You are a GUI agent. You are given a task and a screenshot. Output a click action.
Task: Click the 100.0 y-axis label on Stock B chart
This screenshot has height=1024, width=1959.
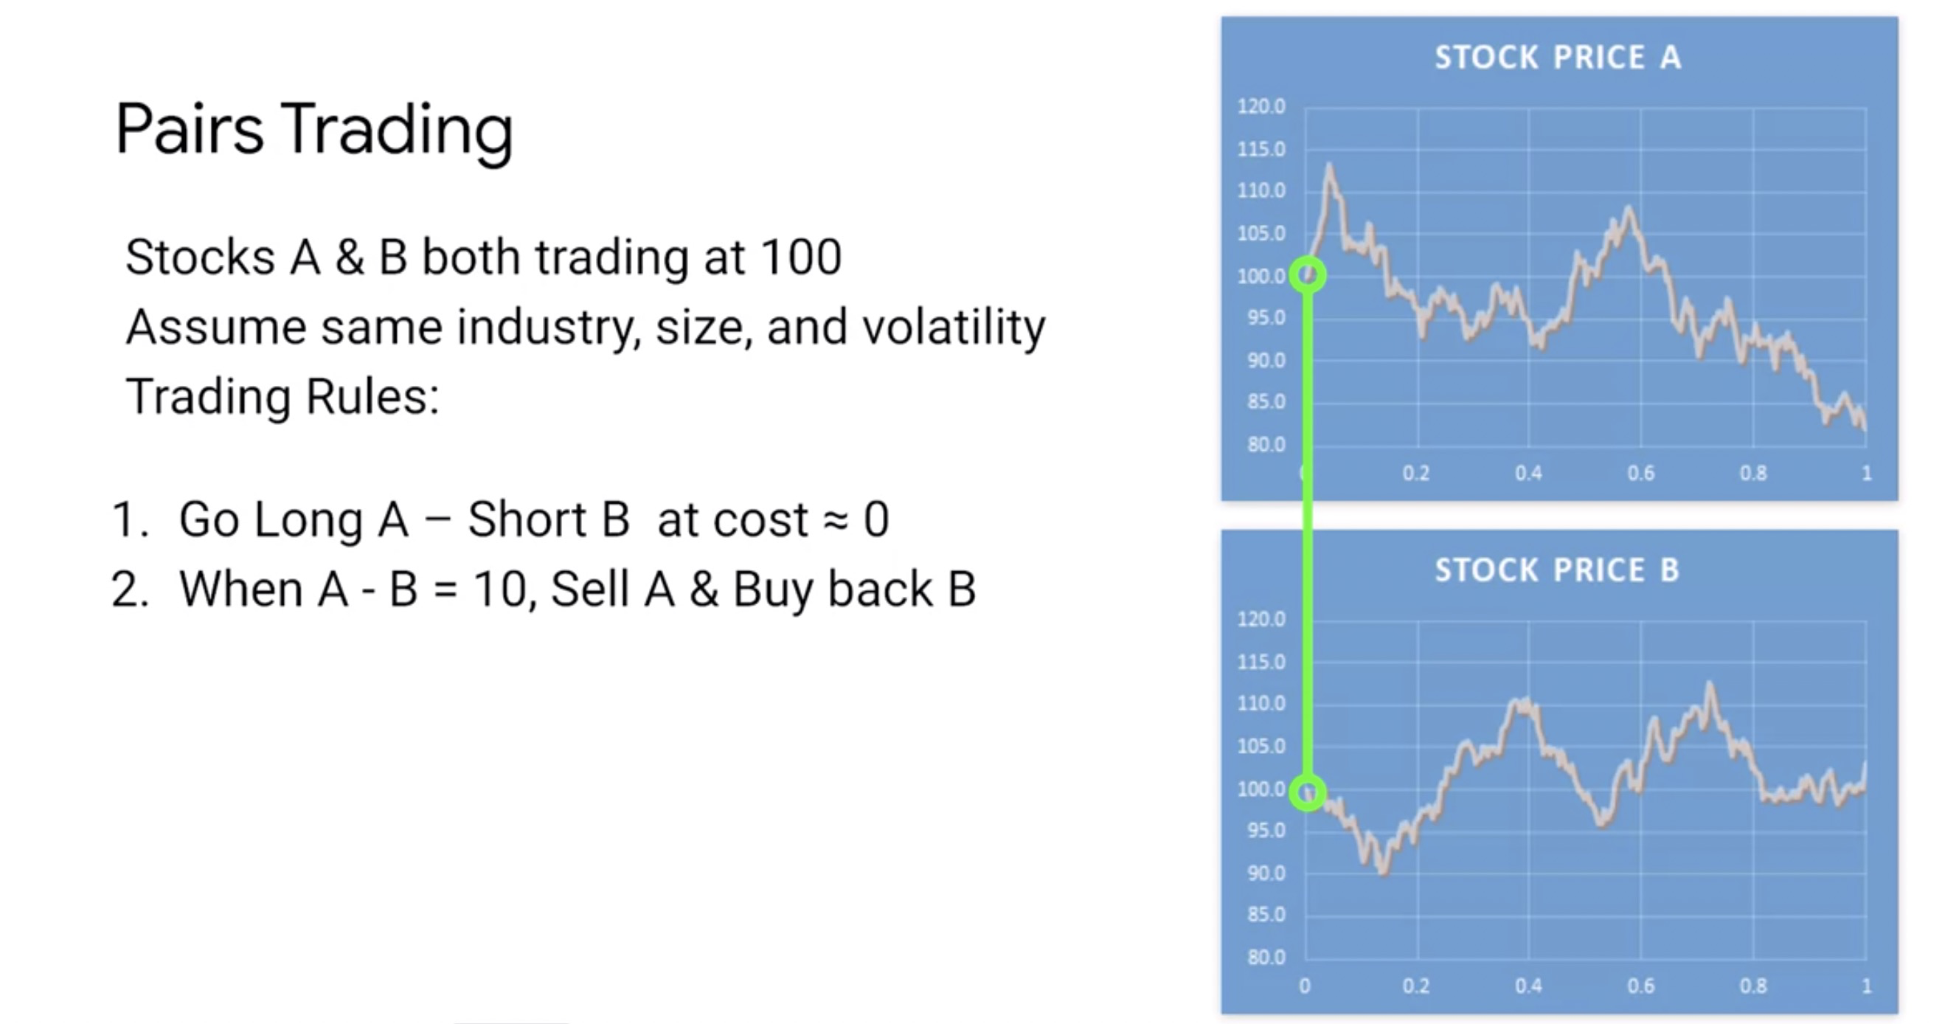pyautogui.click(x=1261, y=789)
